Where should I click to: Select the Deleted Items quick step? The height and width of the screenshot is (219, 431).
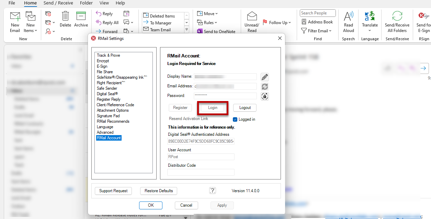pos(163,16)
